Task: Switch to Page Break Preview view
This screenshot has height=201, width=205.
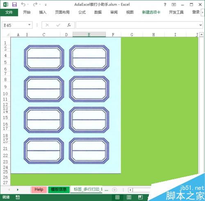Action: coord(140,197)
